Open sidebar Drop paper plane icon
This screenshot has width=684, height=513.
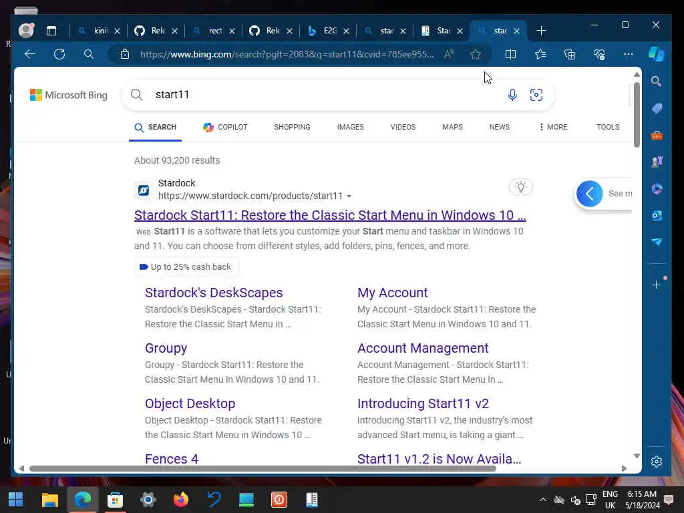pos(657,242)
